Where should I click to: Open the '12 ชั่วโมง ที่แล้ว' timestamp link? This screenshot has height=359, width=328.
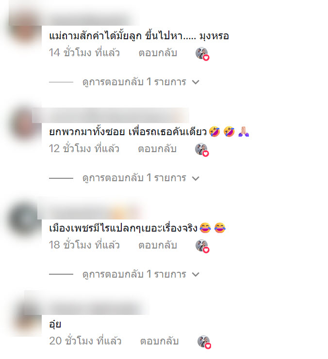pyautogui.click(x=84, y=148)
